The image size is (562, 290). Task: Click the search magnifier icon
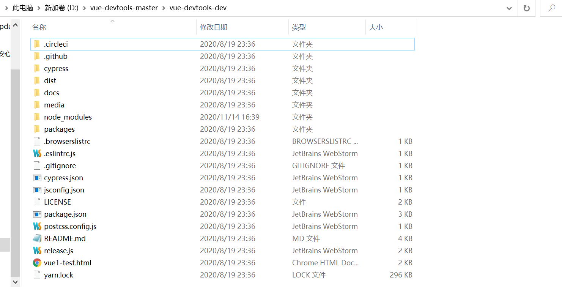pos(552,8)
